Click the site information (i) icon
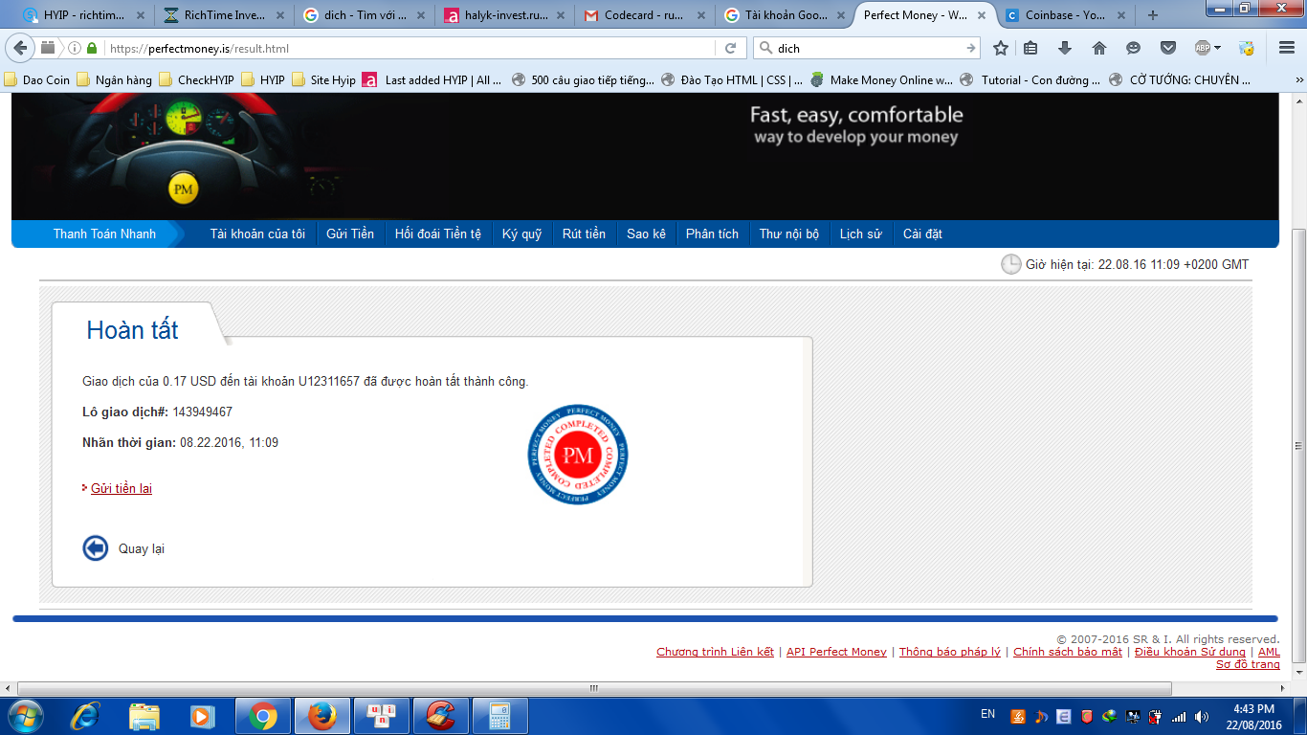The height and width of the screenshot is (735, 1307). [75, 48]
